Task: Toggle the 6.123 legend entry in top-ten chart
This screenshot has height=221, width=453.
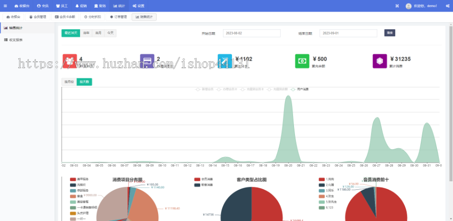Action: (x=325, y=207)
